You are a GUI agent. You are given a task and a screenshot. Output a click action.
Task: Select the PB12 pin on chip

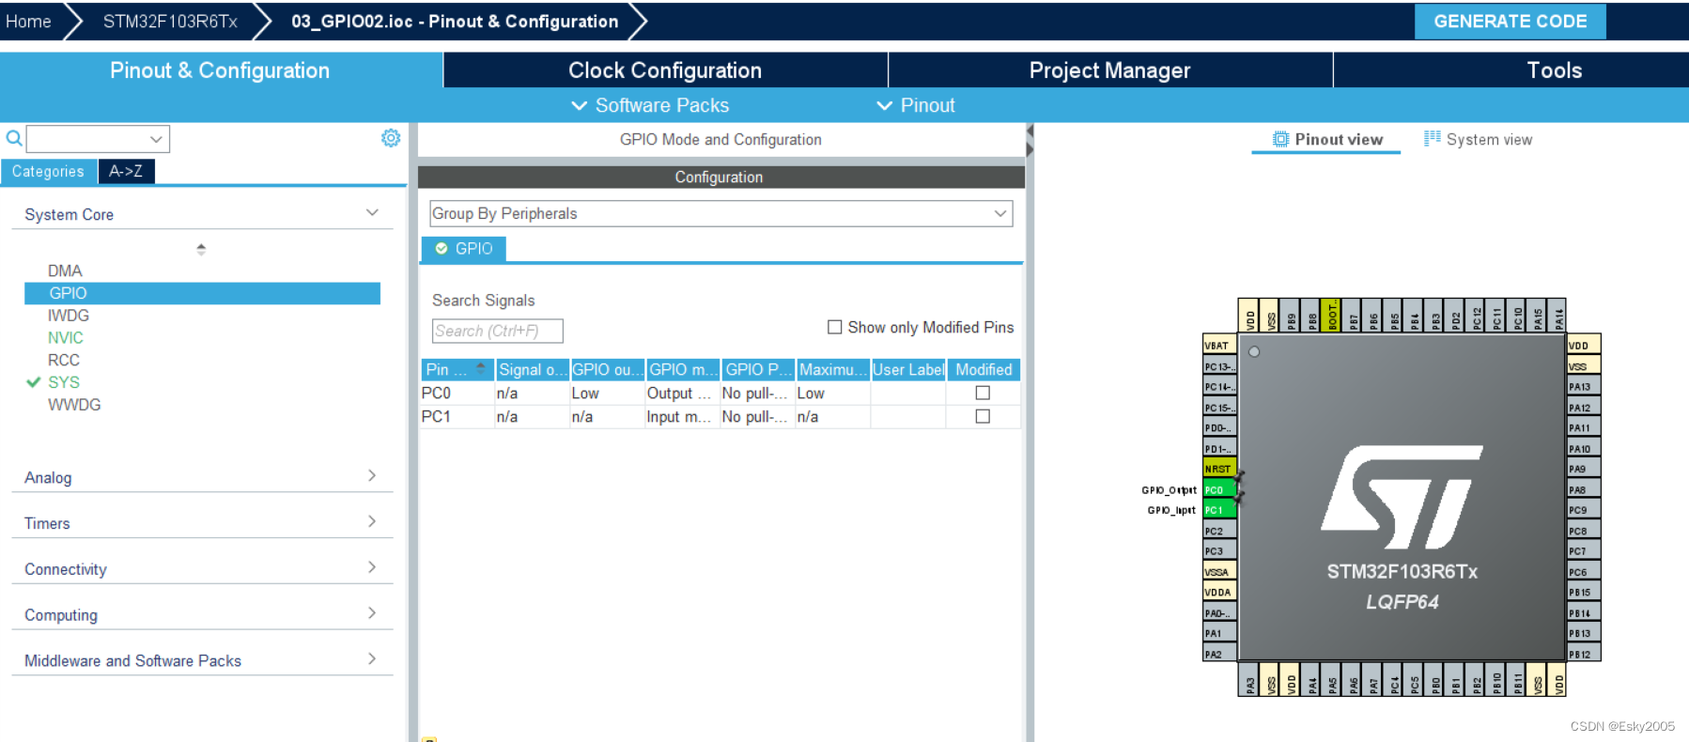(x=1584, y=654)
